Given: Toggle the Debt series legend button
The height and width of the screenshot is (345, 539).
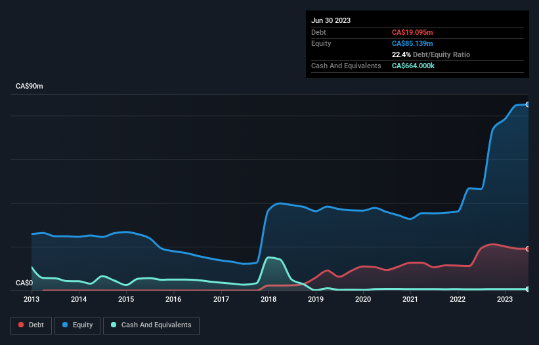Looking at the screenshot, I should pos(32,325).
